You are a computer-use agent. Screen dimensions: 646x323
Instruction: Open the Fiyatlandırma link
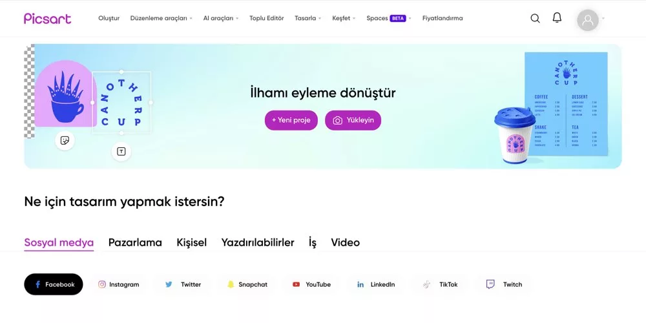pyautogui.click(x=443, y=18)
